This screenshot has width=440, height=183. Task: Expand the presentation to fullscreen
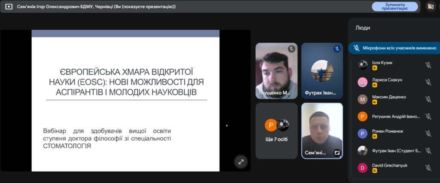tap(241, 162)
